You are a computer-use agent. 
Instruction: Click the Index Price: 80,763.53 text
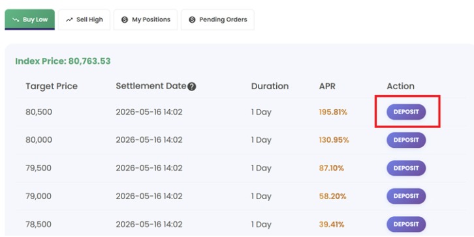63,61
